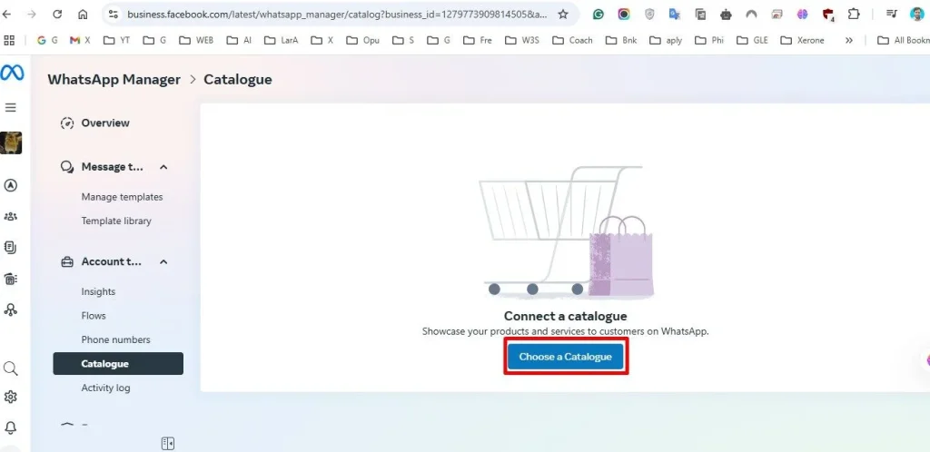The width and height of the screenshot is (930, 452).
Task: Open settings gear in left rail
Action: [x=11, y=397]
